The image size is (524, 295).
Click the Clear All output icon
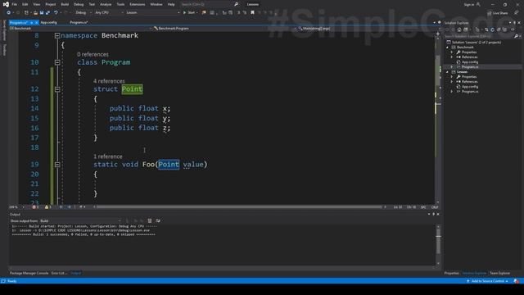tap(150, 220)
